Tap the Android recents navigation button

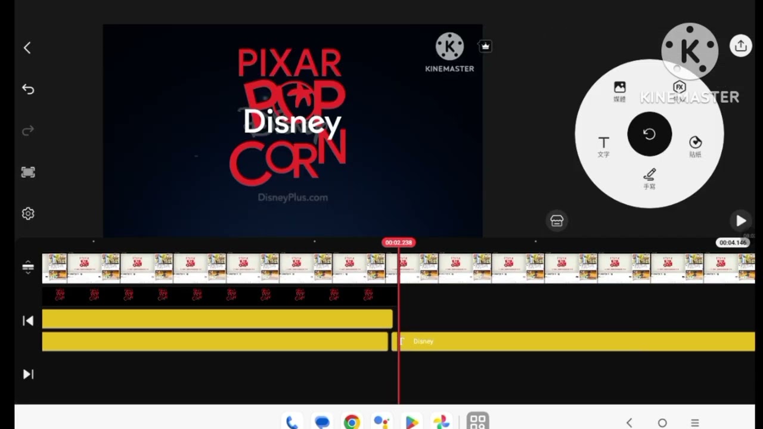point(695,422)
